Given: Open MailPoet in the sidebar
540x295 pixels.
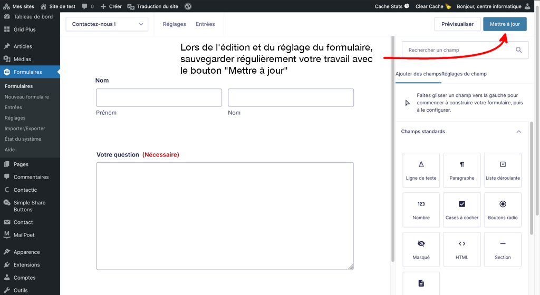Looking at the screenshot, I should click(x=24, y=235).
